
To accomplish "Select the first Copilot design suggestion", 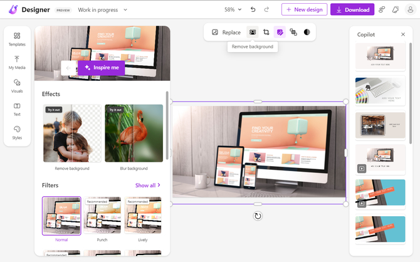I will pos(380,56).
